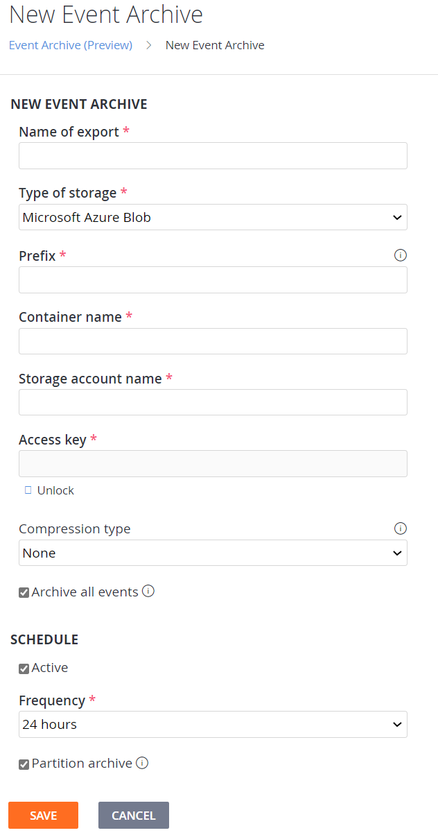Image resolution: width=438 pixels, height=835 pixels.
Task: Click into the Prefix text field
Action: pyautogui.click(x=213, y=279)
